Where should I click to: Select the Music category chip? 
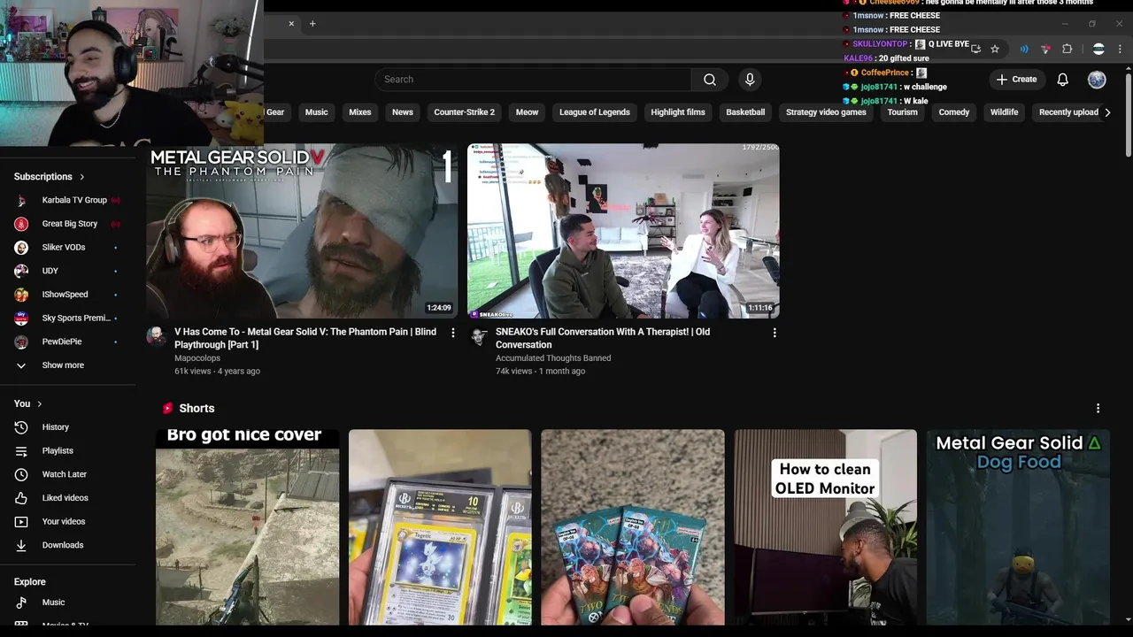(x=316, y=112)
